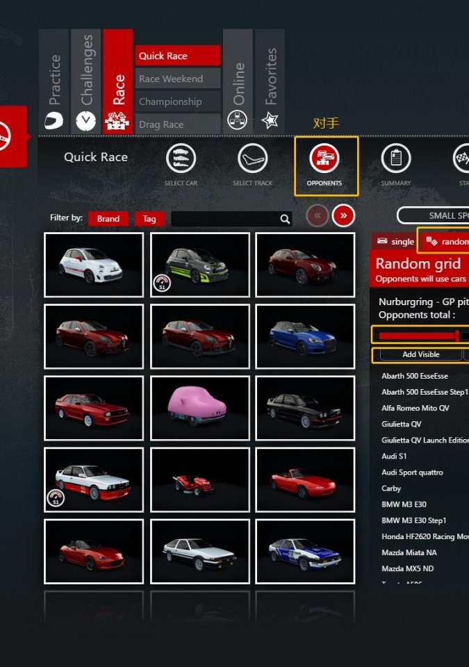Click 'Honda HF2620 Racing Mower' list entry

click(425, 537)
